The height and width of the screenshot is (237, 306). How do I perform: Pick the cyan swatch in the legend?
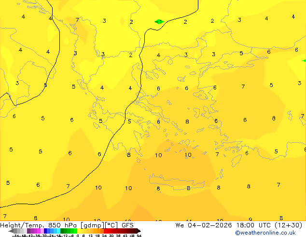(58, 231)
